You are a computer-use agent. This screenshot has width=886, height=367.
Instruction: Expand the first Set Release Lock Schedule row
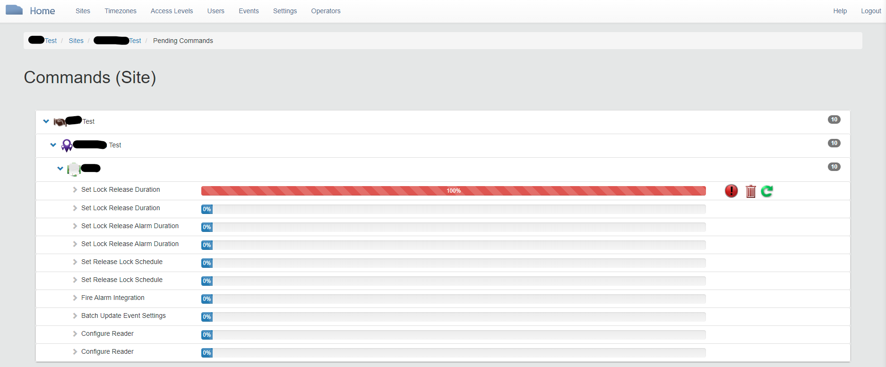point(75,262)
